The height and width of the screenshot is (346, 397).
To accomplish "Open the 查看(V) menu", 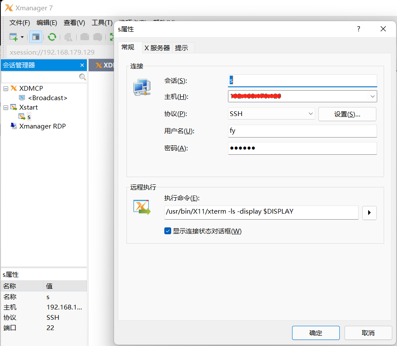I will point(74,23).
